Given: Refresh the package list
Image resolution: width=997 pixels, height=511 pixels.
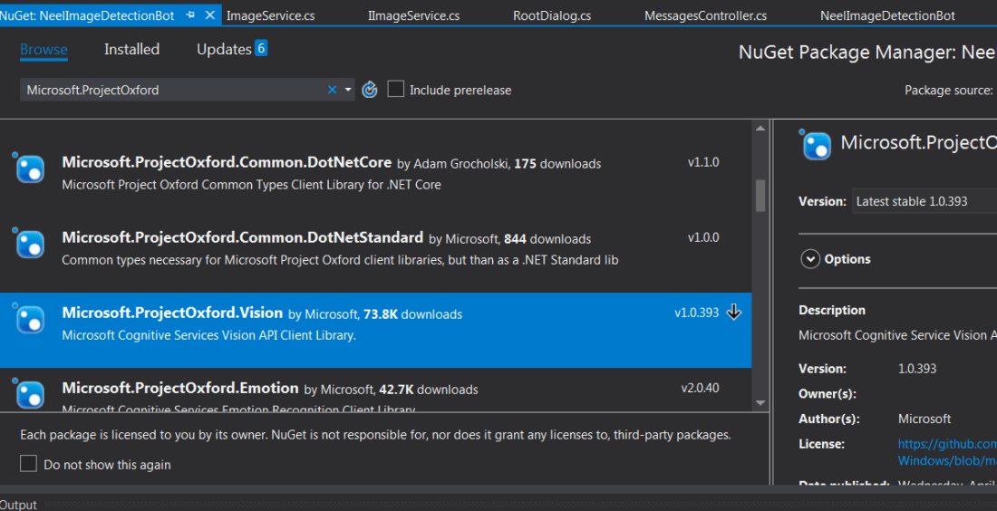Looking at the screenshot, I should click(369, 90).
